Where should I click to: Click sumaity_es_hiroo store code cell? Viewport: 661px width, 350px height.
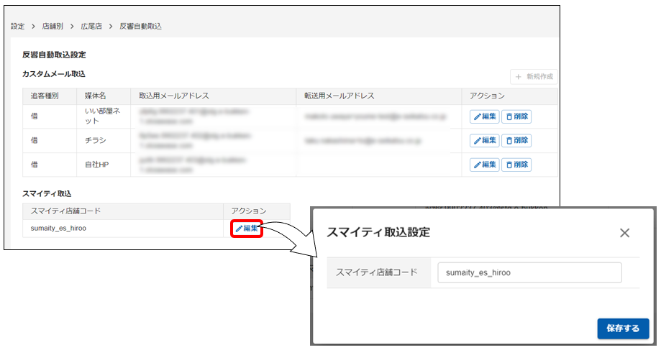tap(123, 229)
